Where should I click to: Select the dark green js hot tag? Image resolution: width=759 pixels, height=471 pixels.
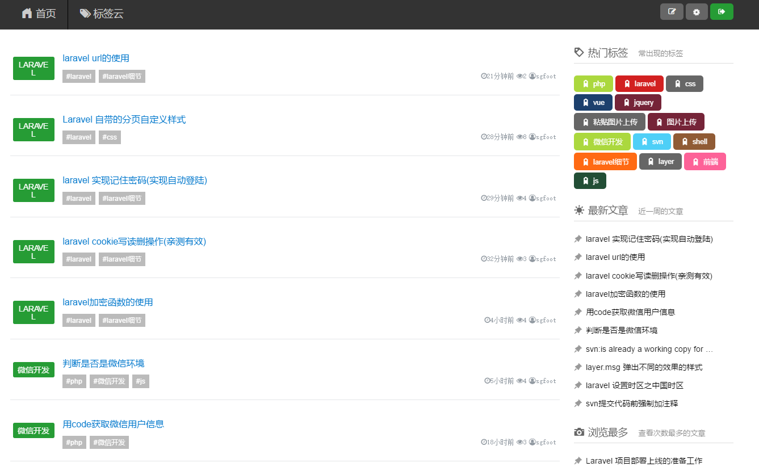pyautogui.click(x=590, y=180)
